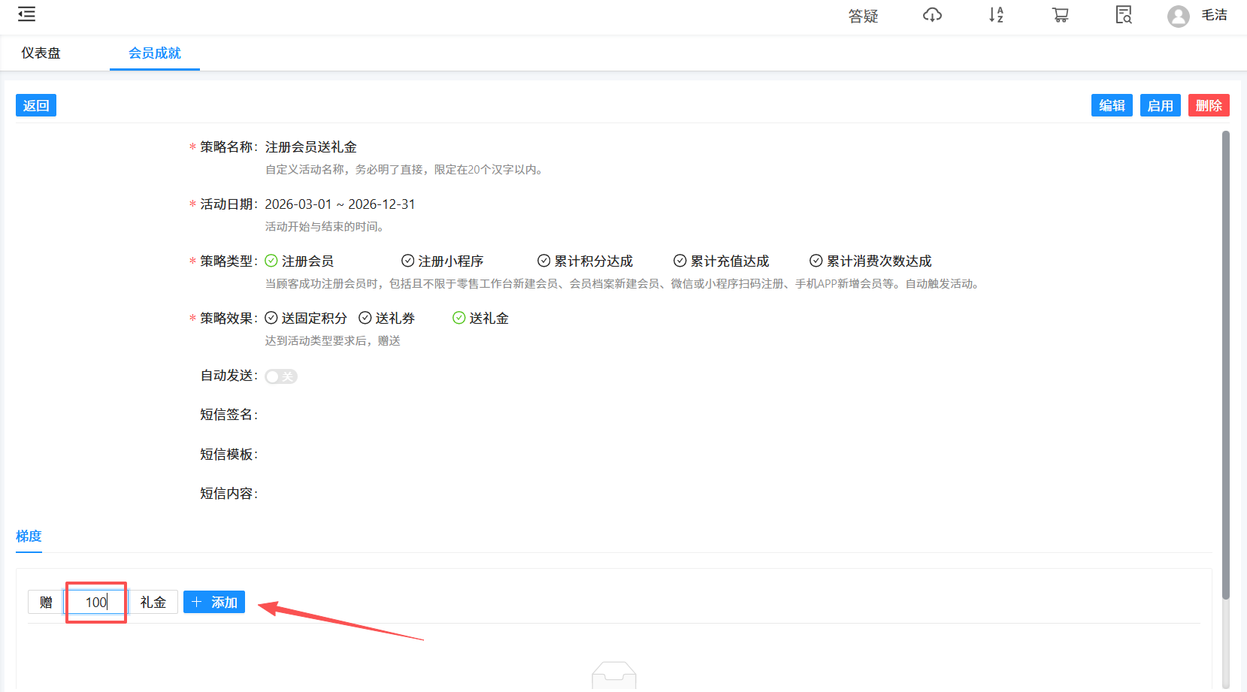This screenshot has width=1247, height=692.
Task: Click the user avatar for 毛洁
Action: (1178, 16)
